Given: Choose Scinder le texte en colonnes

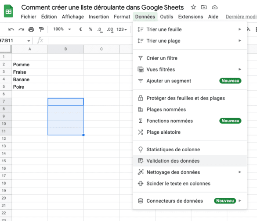Looking at the screenshot, I should coord(190,184).
